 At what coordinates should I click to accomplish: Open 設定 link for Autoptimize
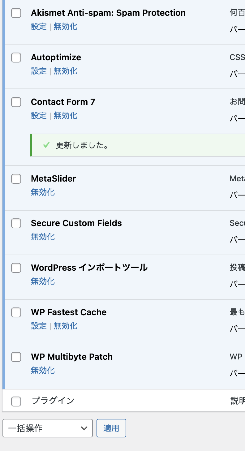pyautogui.click(x=39, y=71)
